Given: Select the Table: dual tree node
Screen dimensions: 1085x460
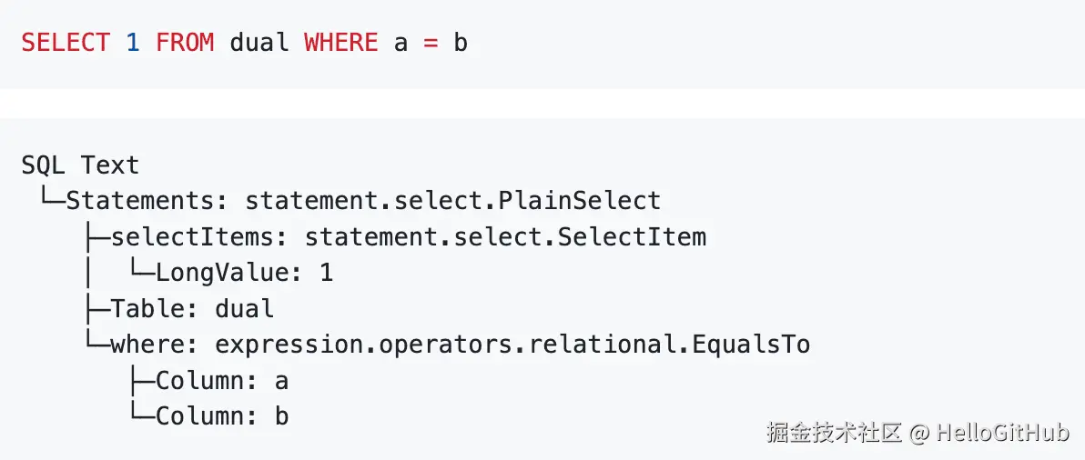Looking at the screenshot, I should 192,309.
